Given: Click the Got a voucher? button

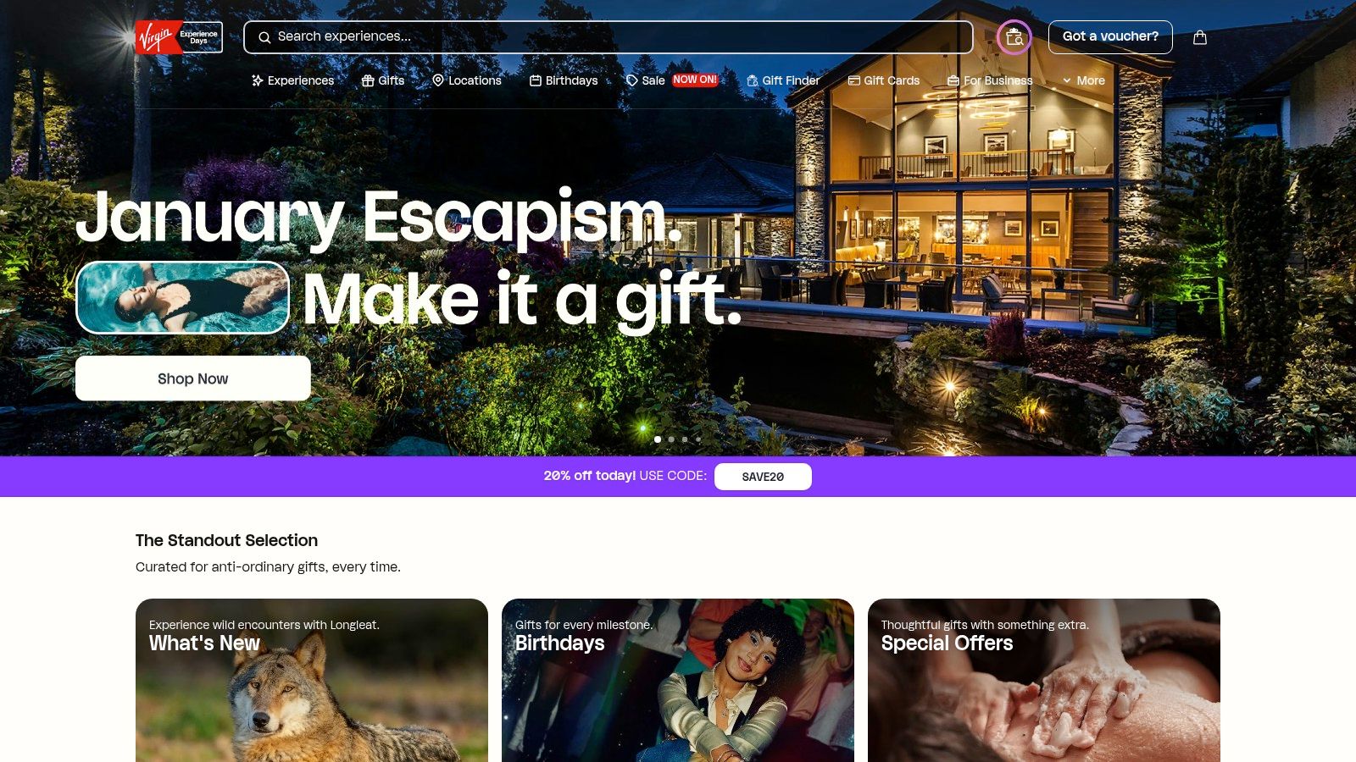Looking at the screenshot, I should (1110, 37).
